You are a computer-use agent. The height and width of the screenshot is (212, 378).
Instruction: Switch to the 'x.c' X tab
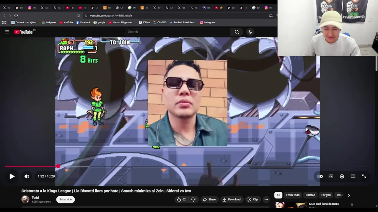pyautogui.click(x=7, y=8)
